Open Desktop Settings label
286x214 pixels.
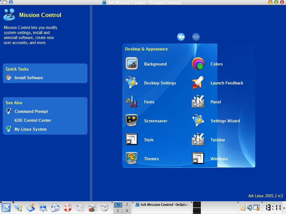tap(160, 83)
